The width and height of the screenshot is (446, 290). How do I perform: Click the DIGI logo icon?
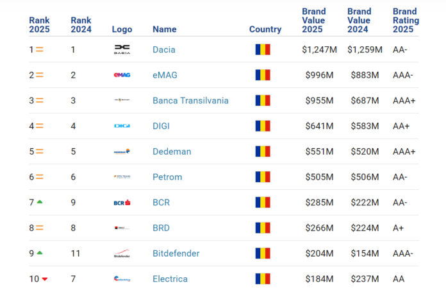click(x=122, y=126)
